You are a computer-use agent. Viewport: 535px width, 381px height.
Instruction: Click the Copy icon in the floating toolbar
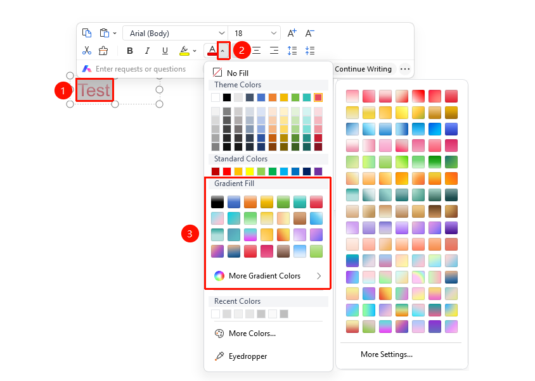tap(87, 33)
